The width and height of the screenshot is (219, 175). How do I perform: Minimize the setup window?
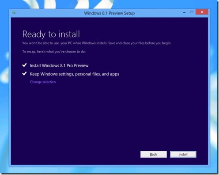tap(184, 12)
